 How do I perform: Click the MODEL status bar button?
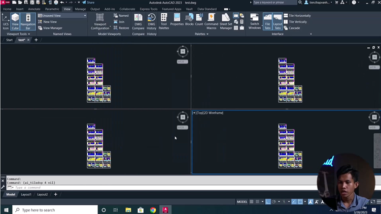click(x=242, y=202)
